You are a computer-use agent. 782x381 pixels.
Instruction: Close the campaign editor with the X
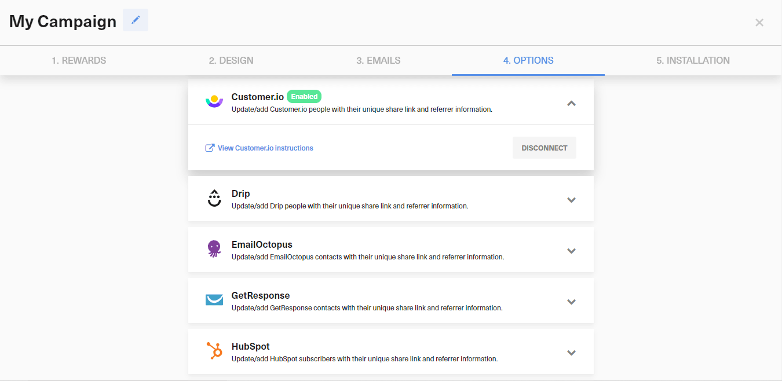tap(759, 23)
